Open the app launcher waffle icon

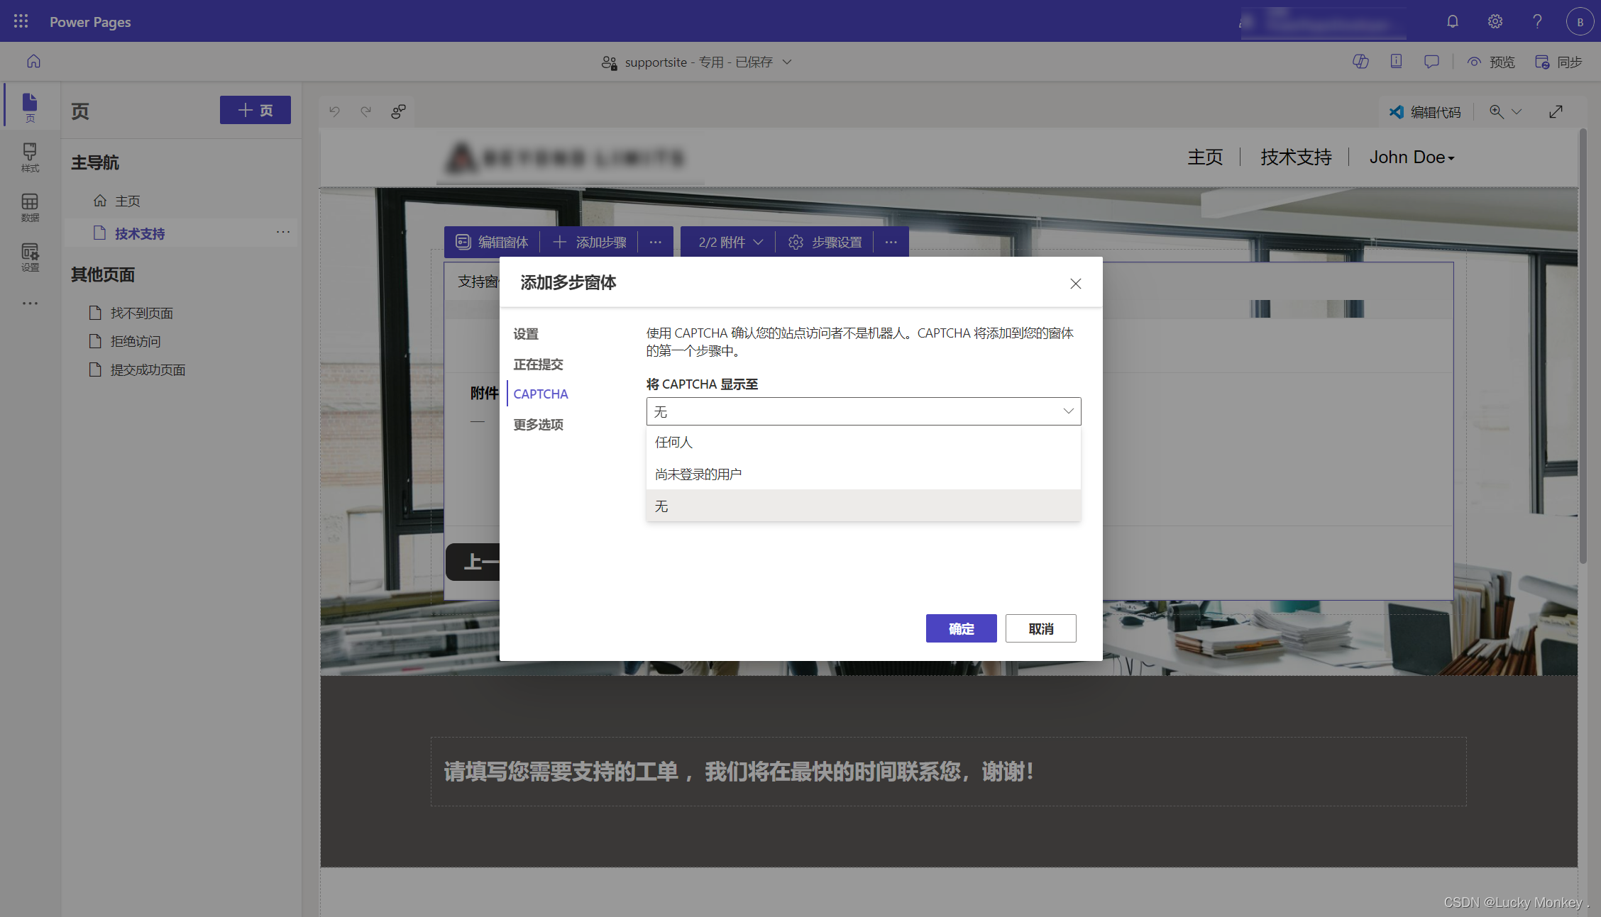tap(21, 21)
